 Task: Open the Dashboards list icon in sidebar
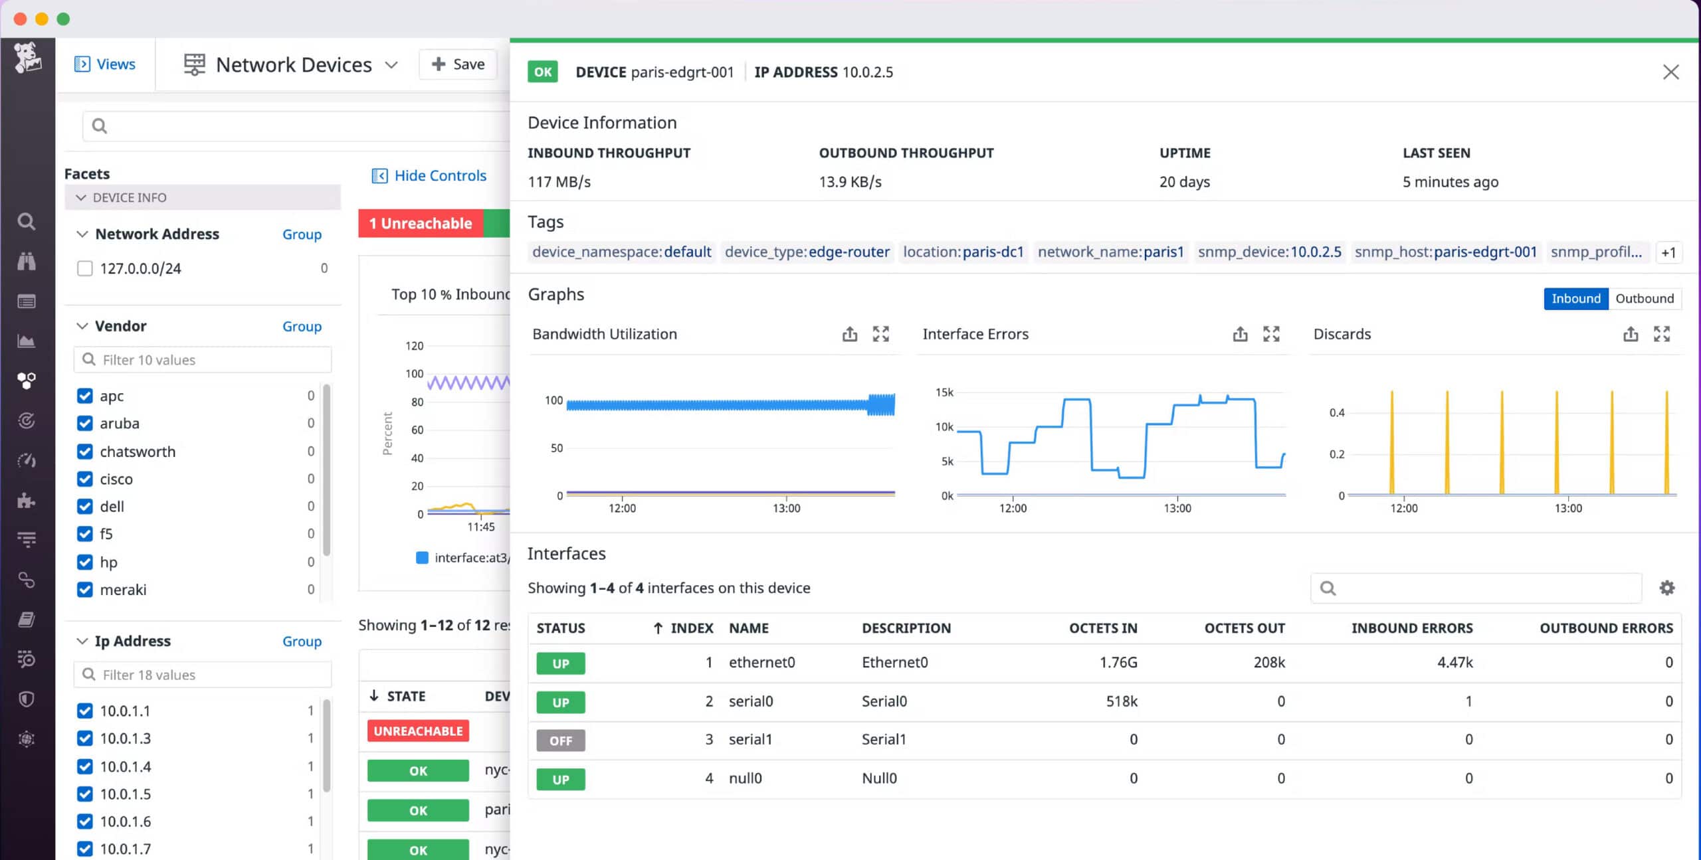27,301
